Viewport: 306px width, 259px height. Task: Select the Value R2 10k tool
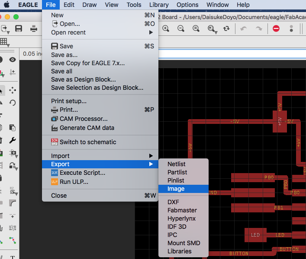(x=13, y=191)
